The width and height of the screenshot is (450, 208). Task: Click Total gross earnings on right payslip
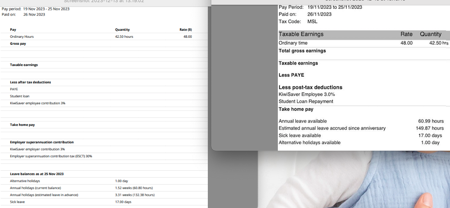click(x=302, y=51)
